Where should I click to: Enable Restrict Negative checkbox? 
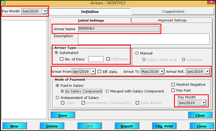tap(173, 84)
